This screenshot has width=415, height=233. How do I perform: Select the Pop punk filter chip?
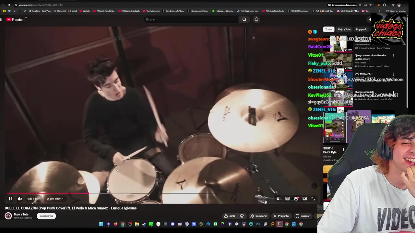pos(361,29)
